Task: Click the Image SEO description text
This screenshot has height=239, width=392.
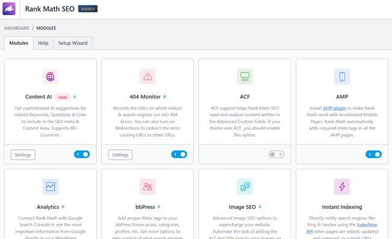Action: click(245, 228)
